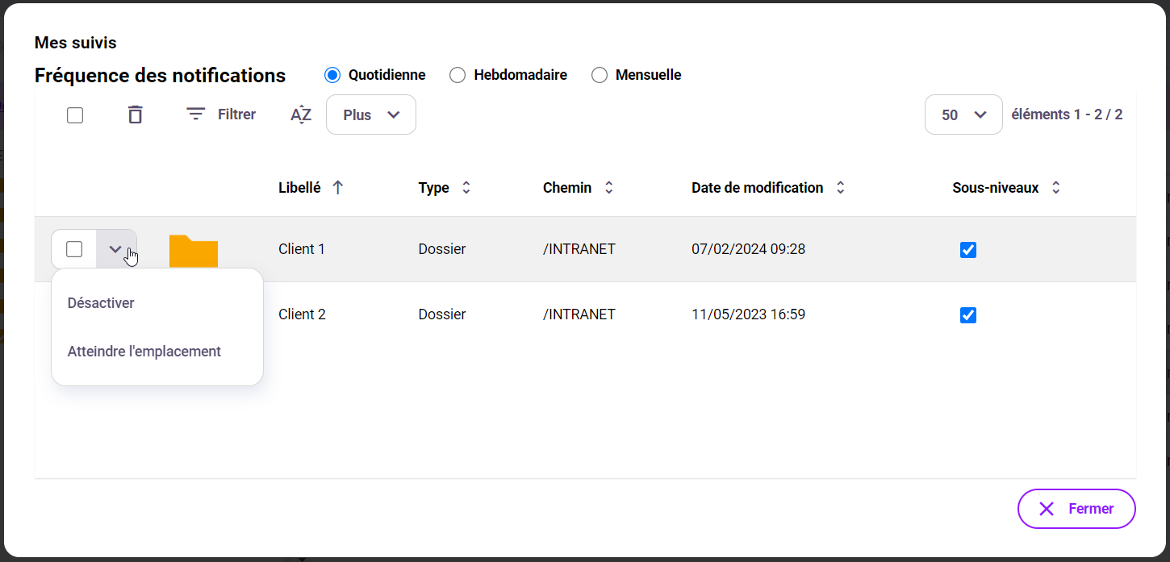Sort by Date de modification column
The height and width of the screenshot is (562, 1170).
point(840,188)
